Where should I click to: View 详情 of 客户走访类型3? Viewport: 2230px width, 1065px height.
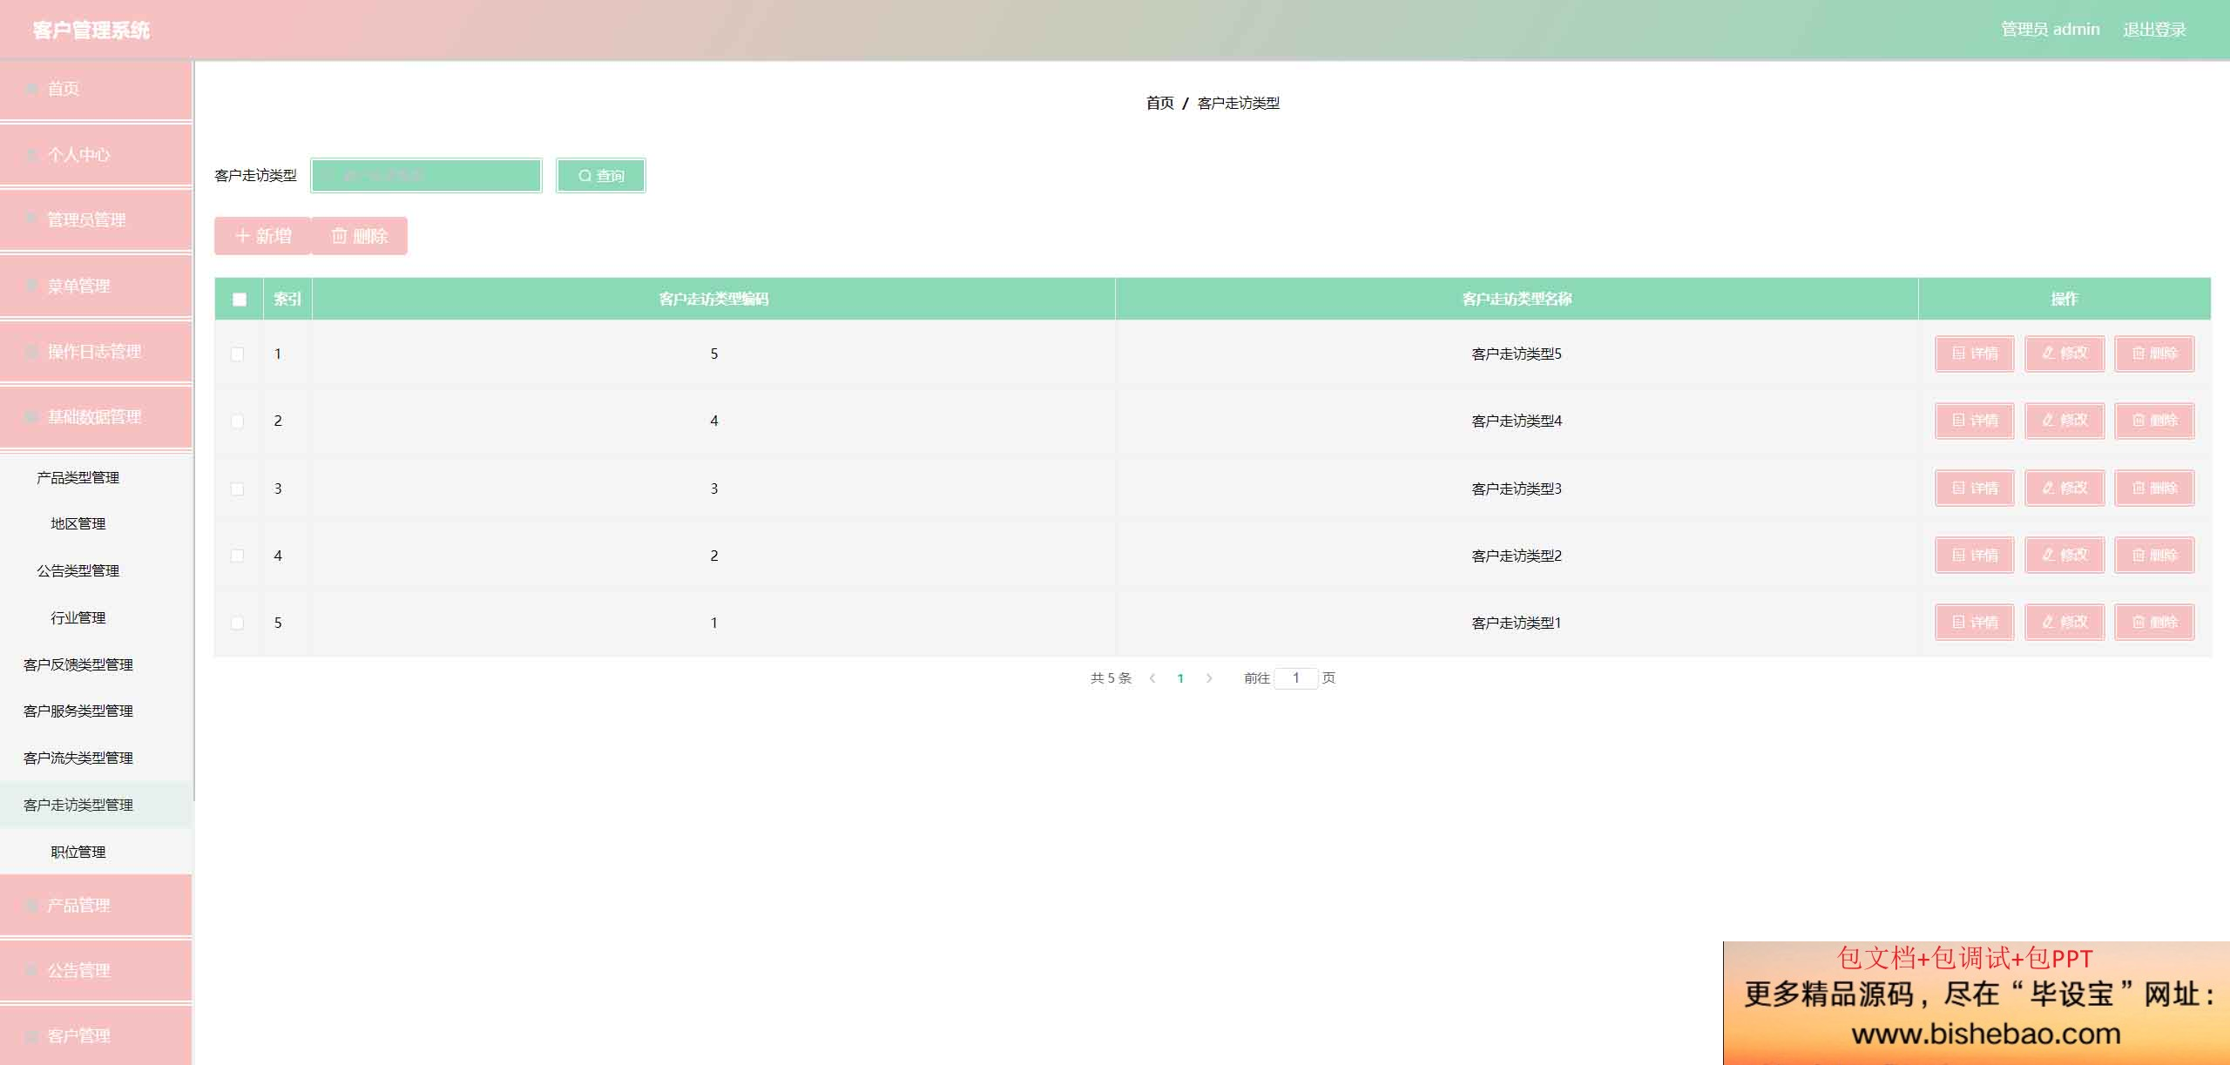coord(1974,488)
